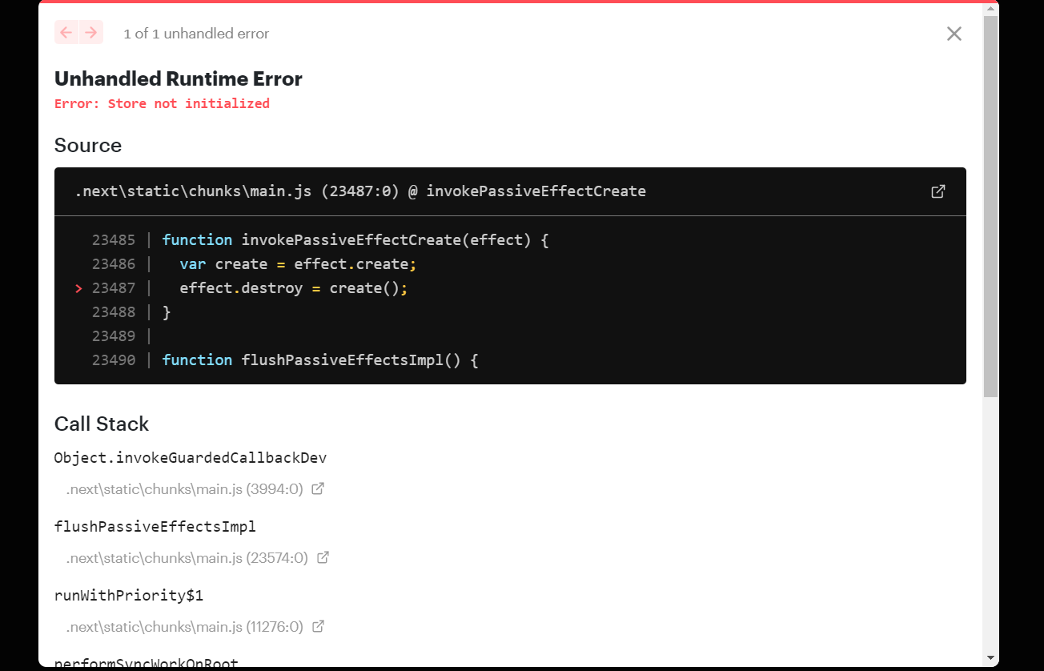
Task: Click the external-link icon next to flushPassiveEffectsImpl
Action: (324, 556)
